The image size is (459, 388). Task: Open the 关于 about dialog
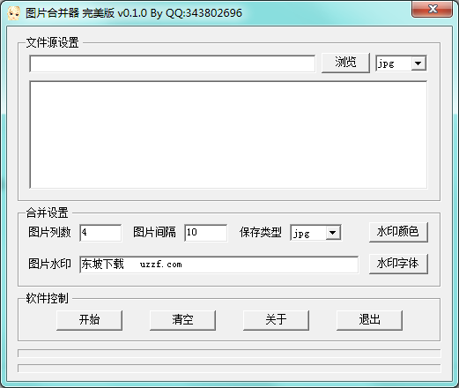click(276, 320)
